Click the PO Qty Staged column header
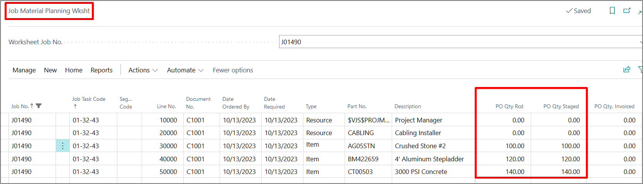643x184 pixels. tap(561, 106)
